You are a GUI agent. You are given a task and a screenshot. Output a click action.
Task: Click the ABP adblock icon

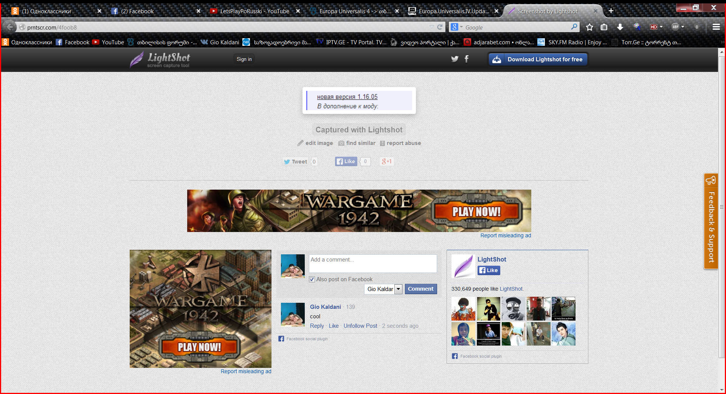pos(675,27)
